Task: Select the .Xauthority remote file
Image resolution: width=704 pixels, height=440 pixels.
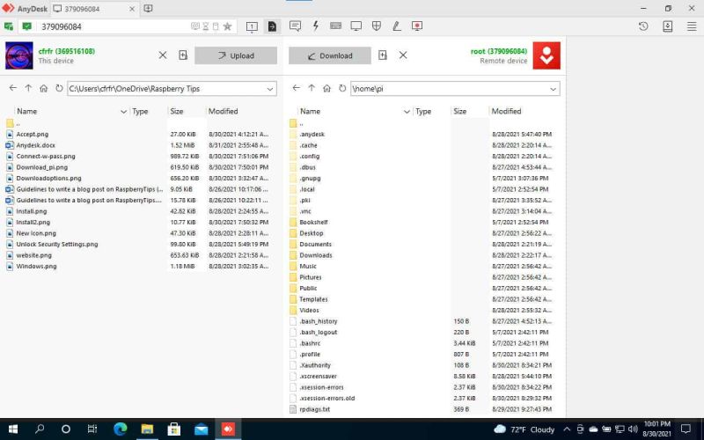Action: click(x=315, y=365)
